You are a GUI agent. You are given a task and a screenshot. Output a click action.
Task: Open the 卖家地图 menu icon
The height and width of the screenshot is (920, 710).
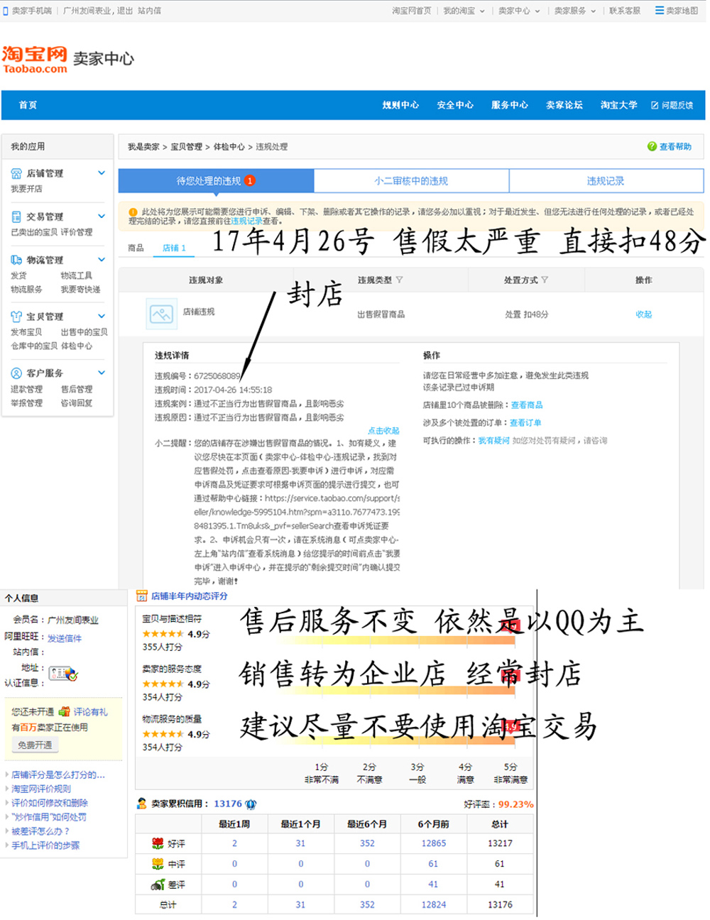click(659, 11)
